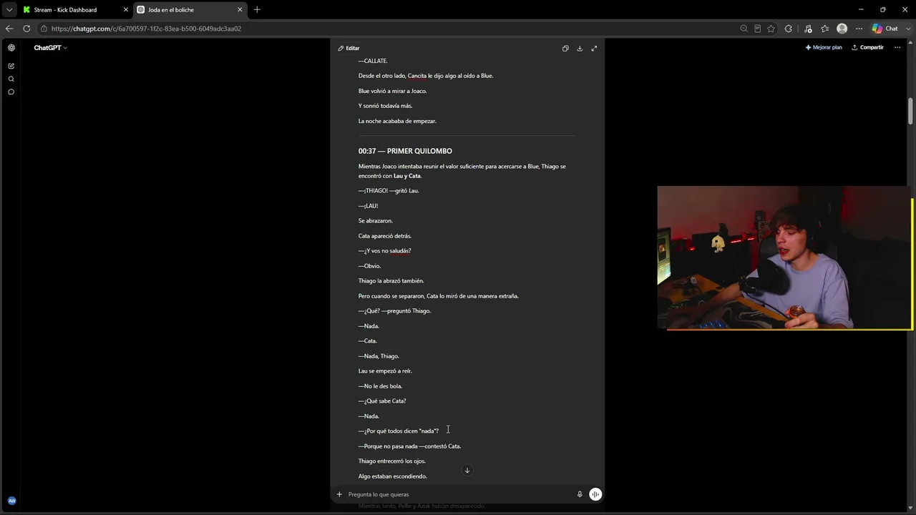The height and width of the screenshot is (515, 916).
Task: Expand the Copilot Chat dropdown chevron
Action: tap(907, 29)
